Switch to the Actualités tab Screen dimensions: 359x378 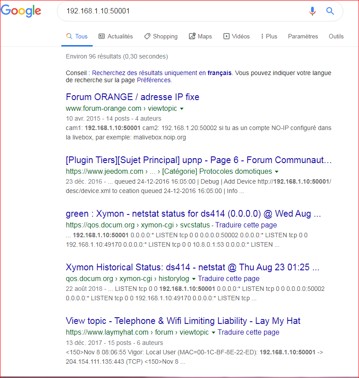121,36
